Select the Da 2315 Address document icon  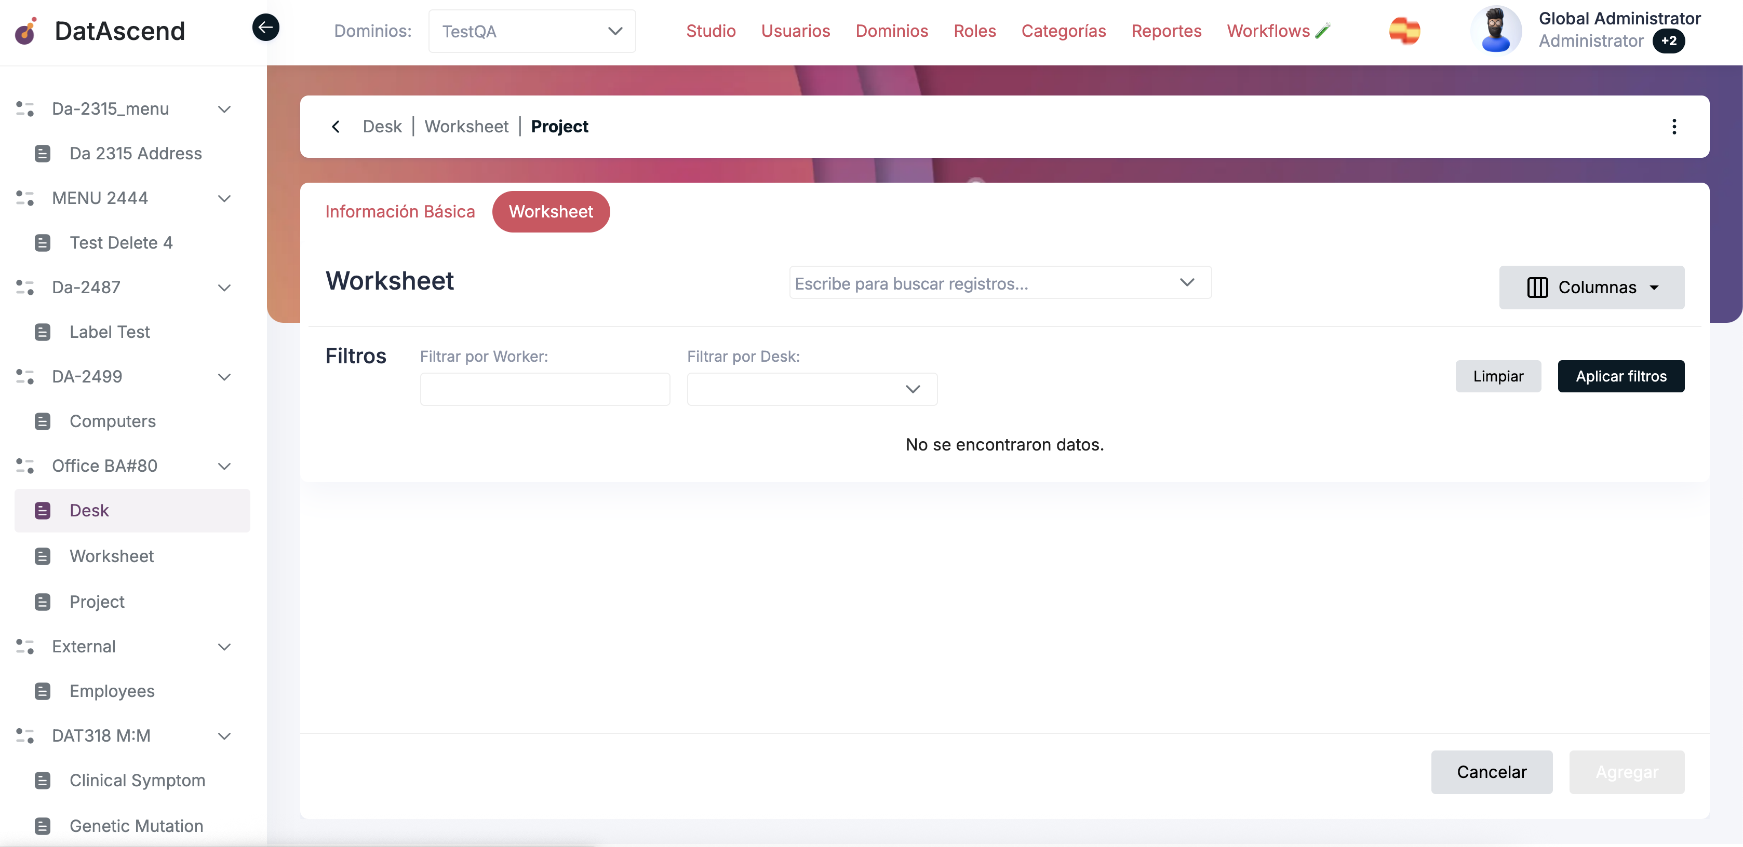coord(43,154)
